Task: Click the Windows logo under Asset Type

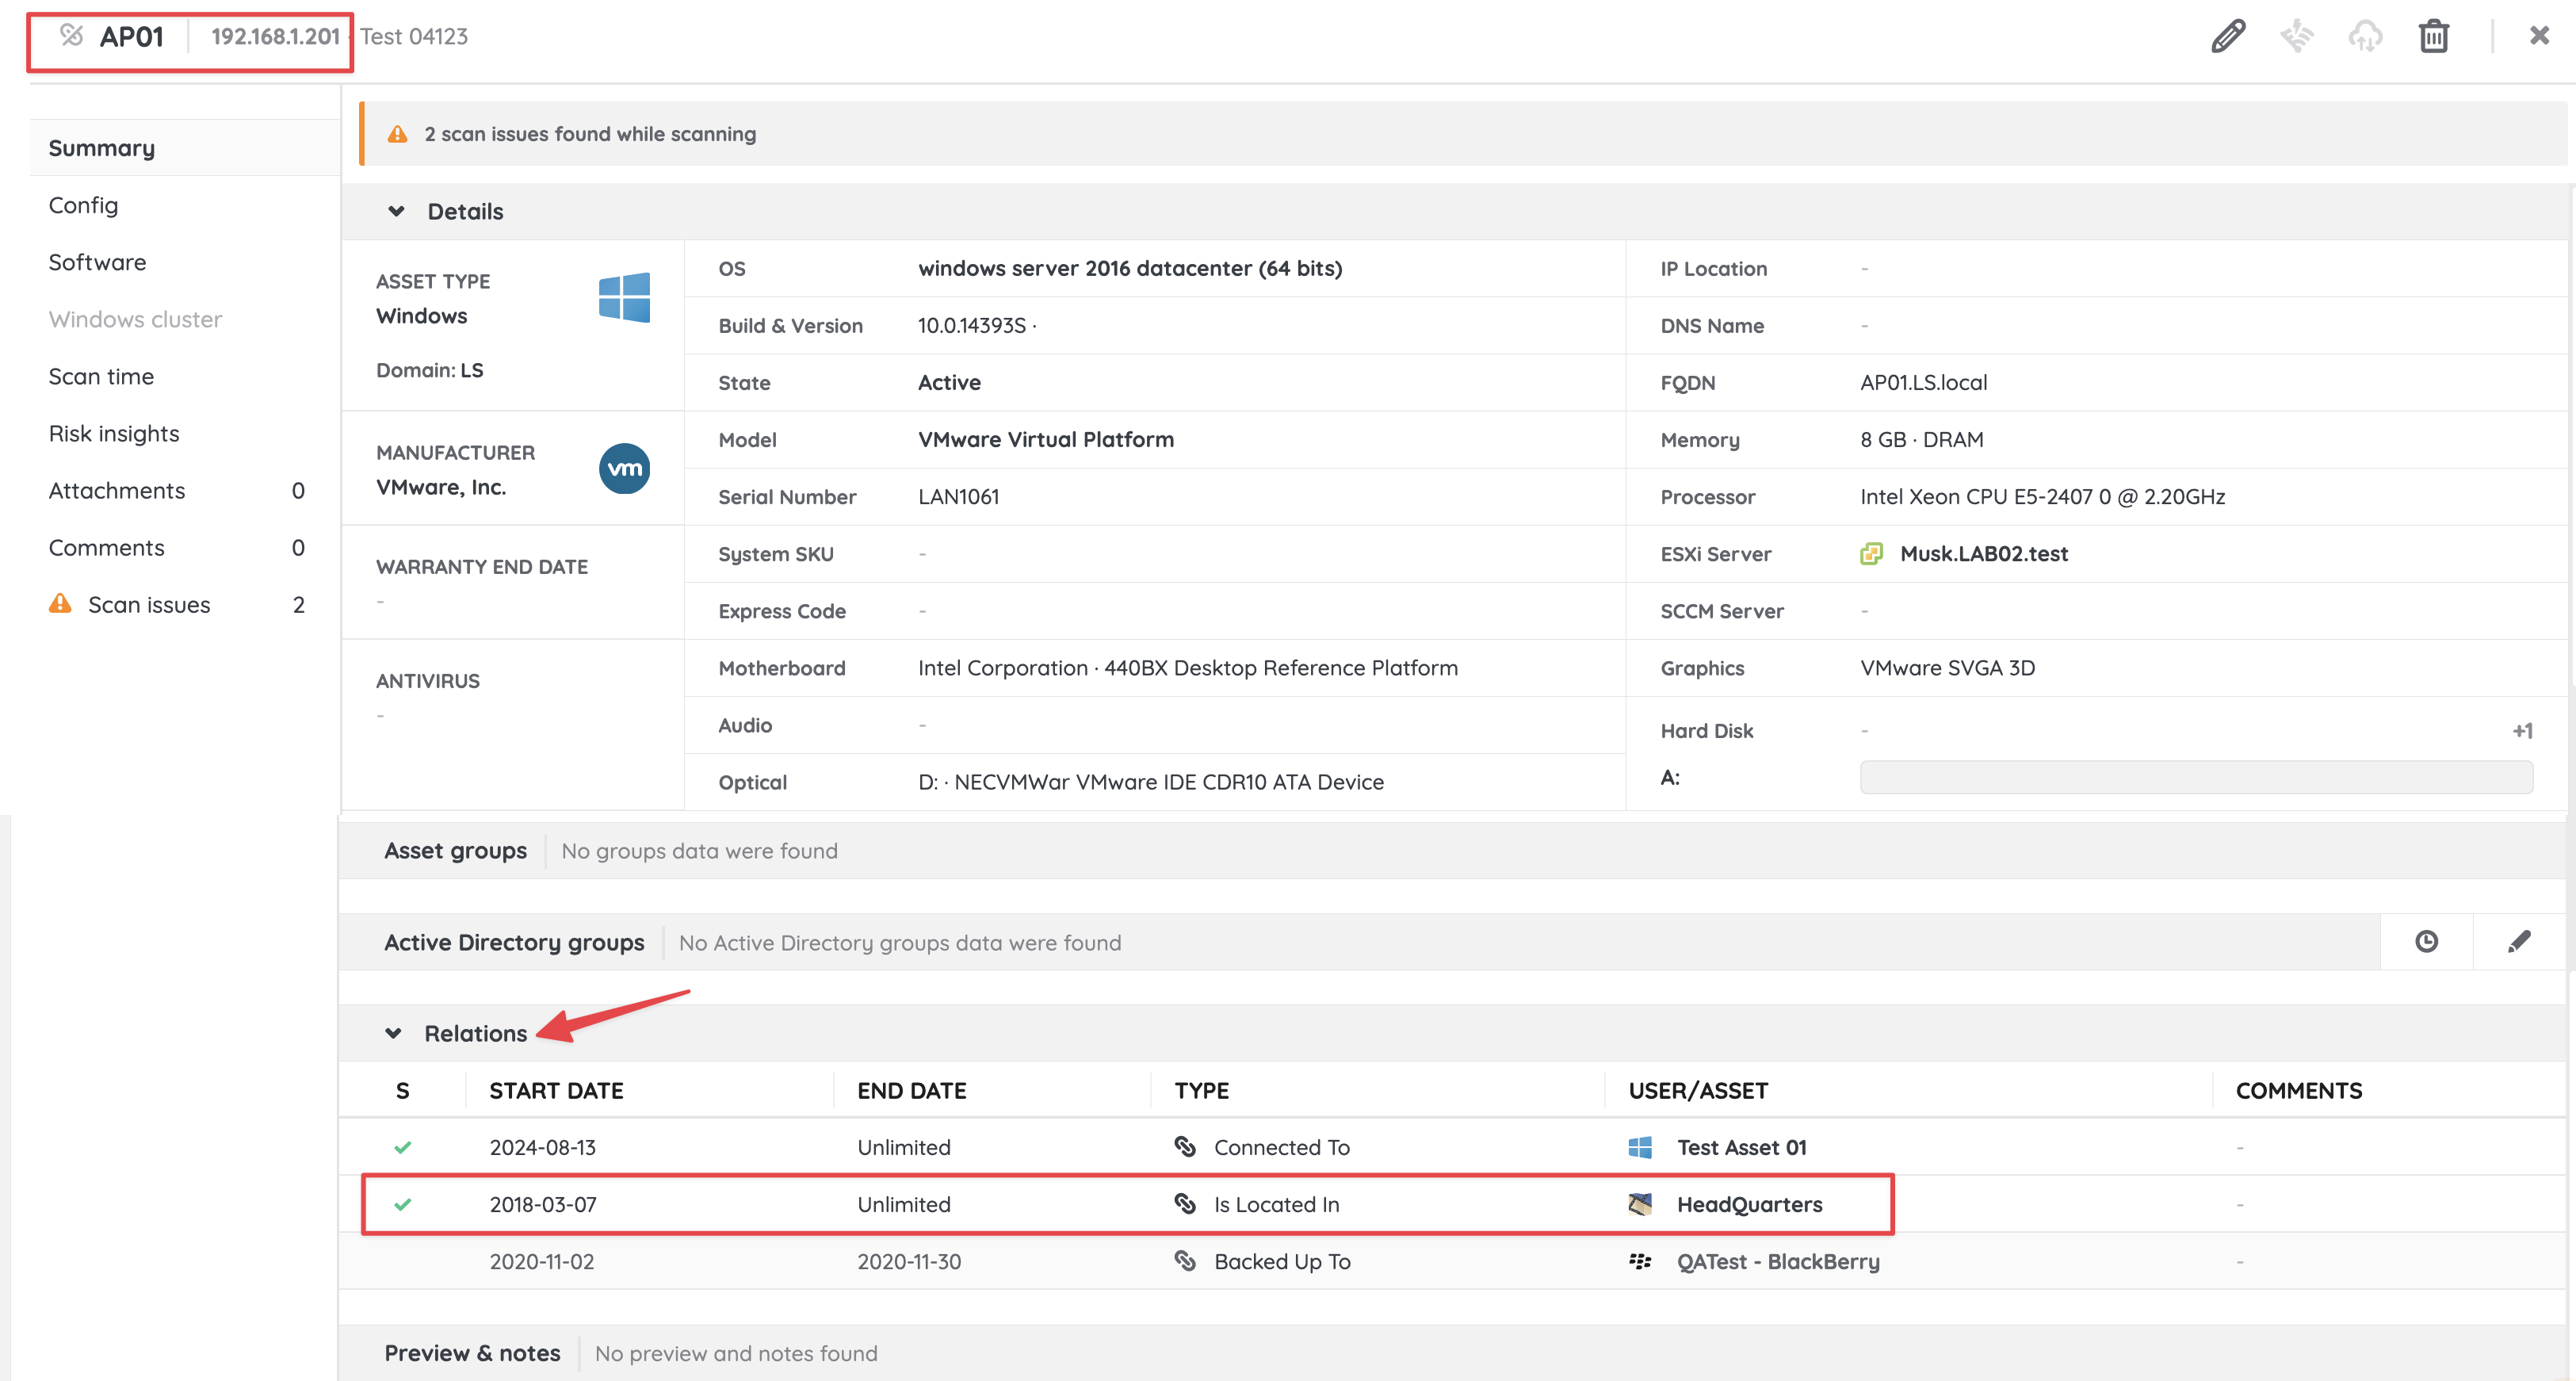Action: (x=624, y=297)
